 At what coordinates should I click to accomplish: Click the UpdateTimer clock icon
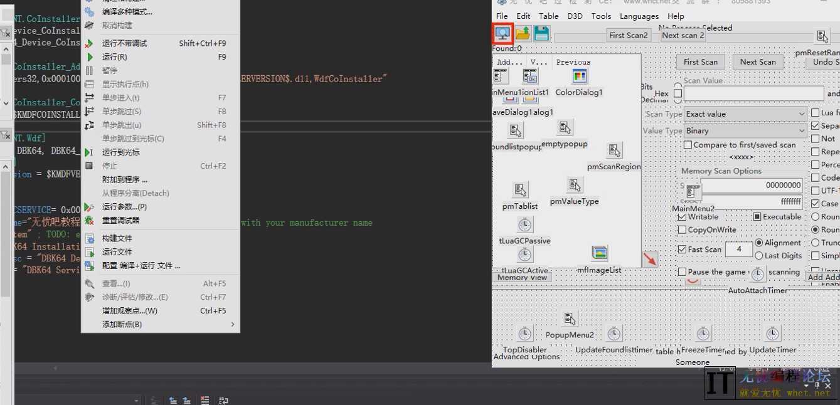pos(772,334)
